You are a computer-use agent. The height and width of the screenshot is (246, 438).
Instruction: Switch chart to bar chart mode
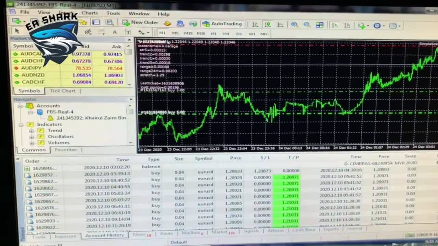255,24
